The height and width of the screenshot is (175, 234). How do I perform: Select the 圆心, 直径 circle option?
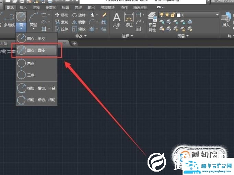tap(36, 50)
